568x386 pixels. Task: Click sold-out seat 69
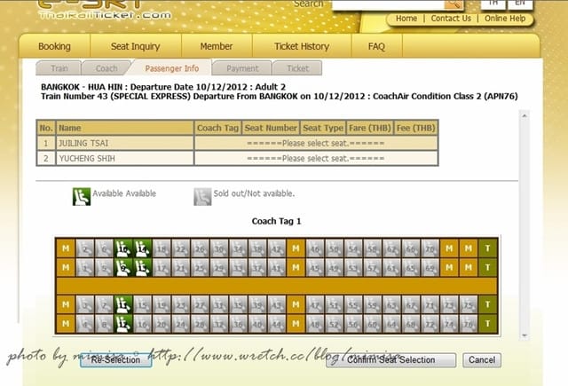[430, 267]
